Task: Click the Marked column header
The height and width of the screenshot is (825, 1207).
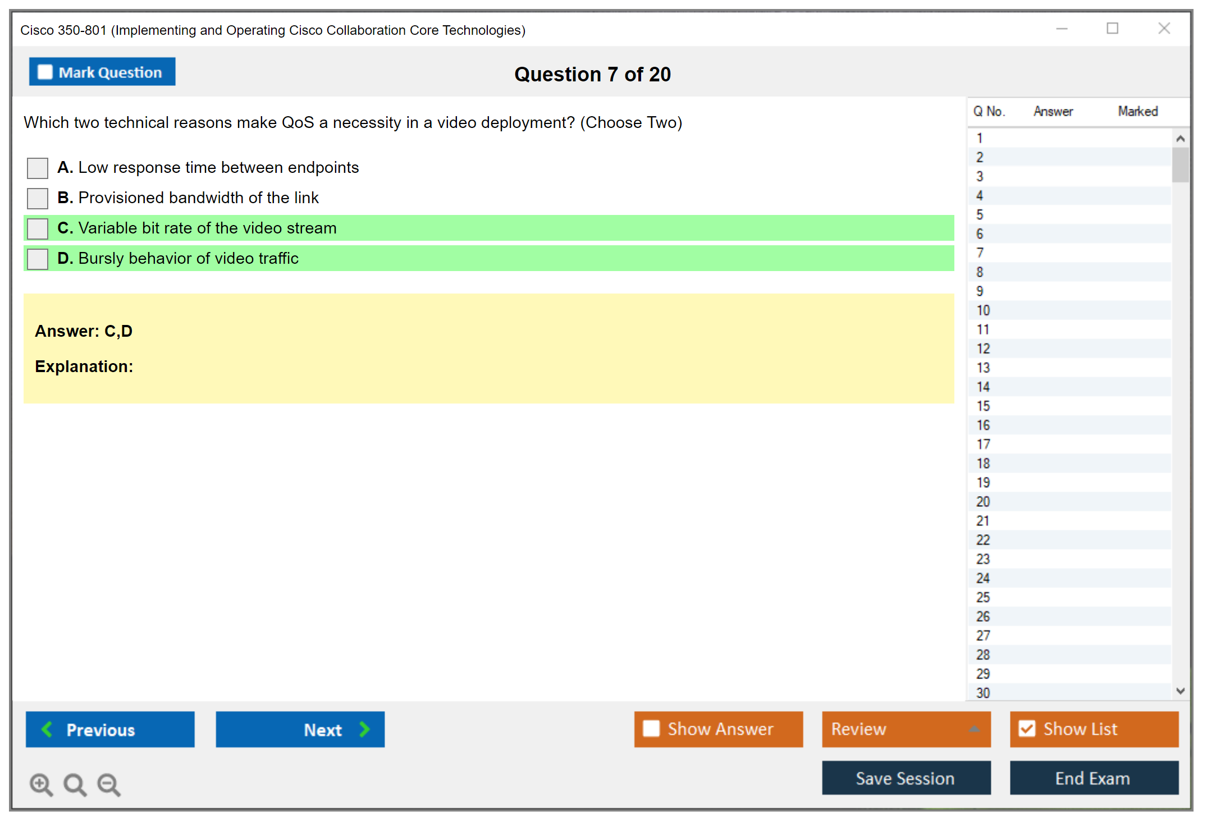Action: [1137, 111]
